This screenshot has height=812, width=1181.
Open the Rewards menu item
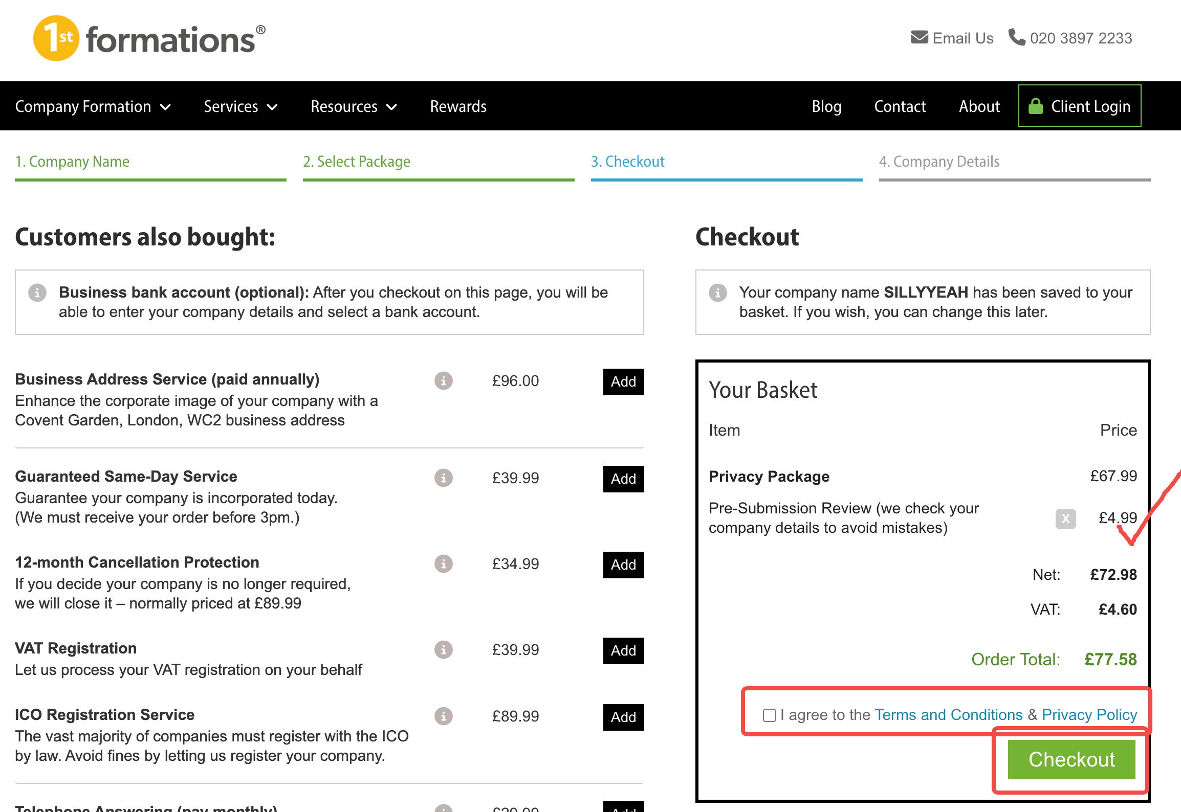(458, 106)
